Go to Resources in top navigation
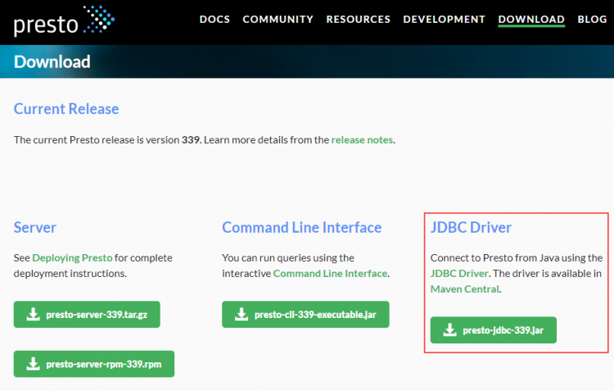This screenshot has height=391, width=614. (x=359, y=19)
